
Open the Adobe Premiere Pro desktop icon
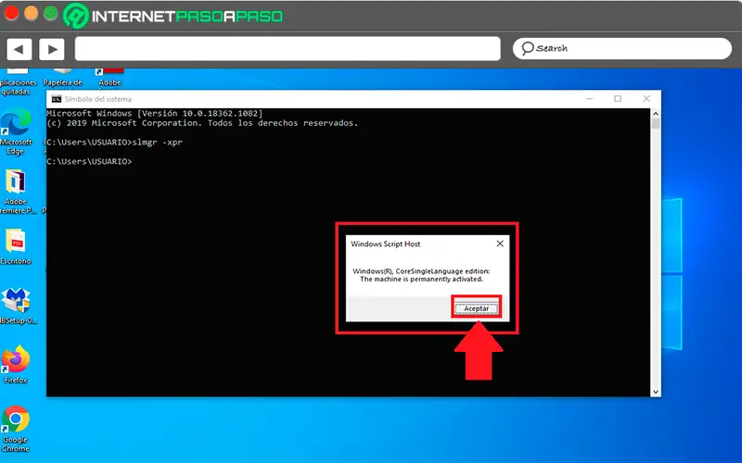17,192
